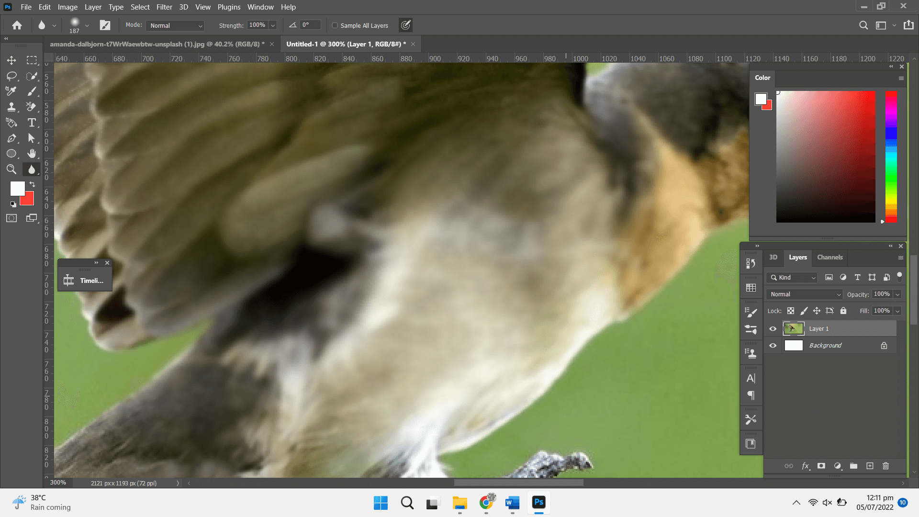The image size is (919, 517).
Task: Toggle the layer filter on/off switch
Action: click(x=899, y=276)
